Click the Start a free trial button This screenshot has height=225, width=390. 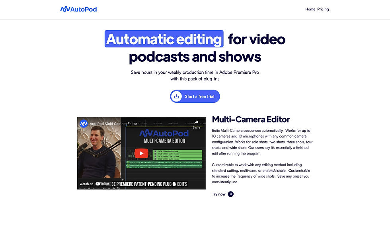195,96
